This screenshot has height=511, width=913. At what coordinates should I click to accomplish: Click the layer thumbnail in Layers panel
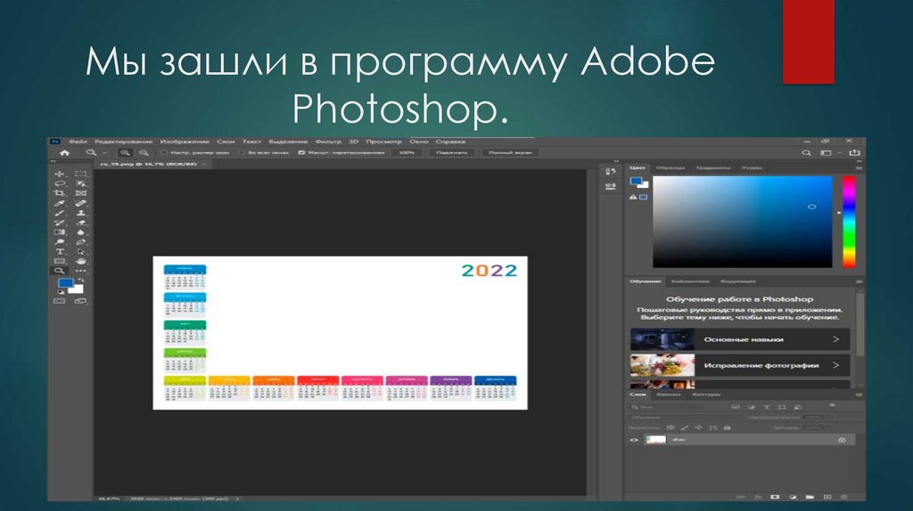click(x=656, y=440)
